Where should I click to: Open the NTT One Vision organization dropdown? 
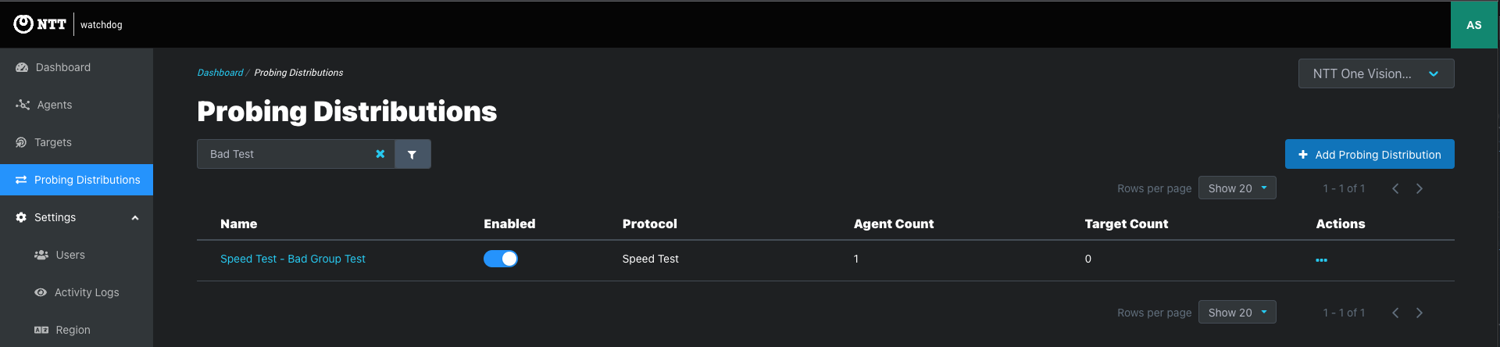click(x=1376, y=73)
